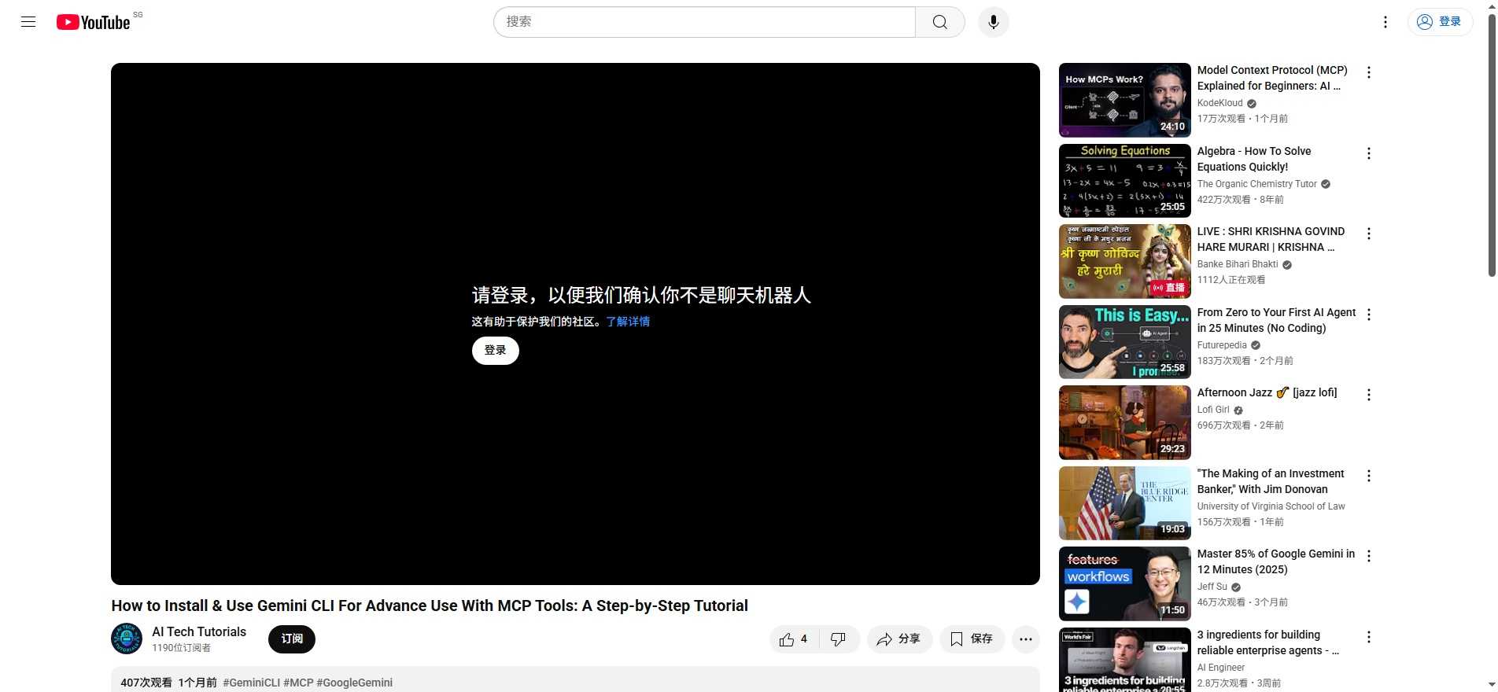
Task: Like the video with thumbs-up
Action: 794,639
